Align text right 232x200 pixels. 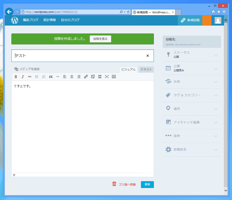(x=79, y=77)
